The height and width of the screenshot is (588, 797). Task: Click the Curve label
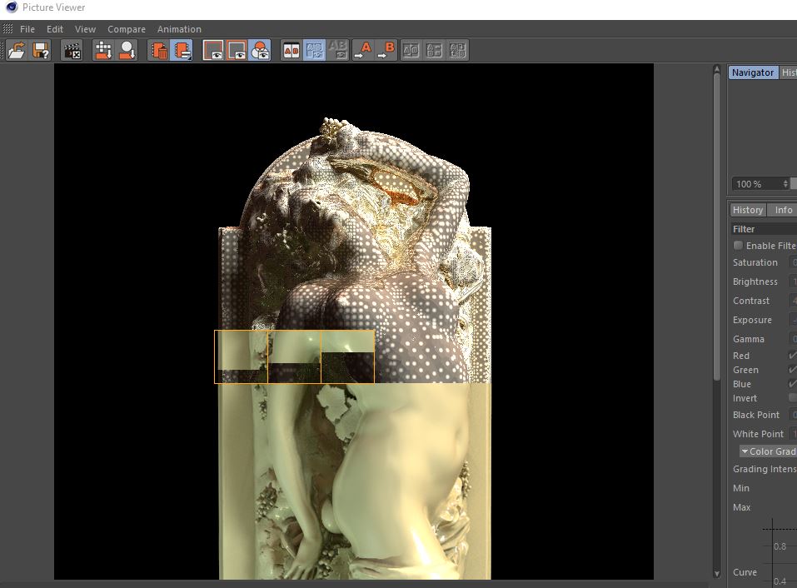[745, 572]
